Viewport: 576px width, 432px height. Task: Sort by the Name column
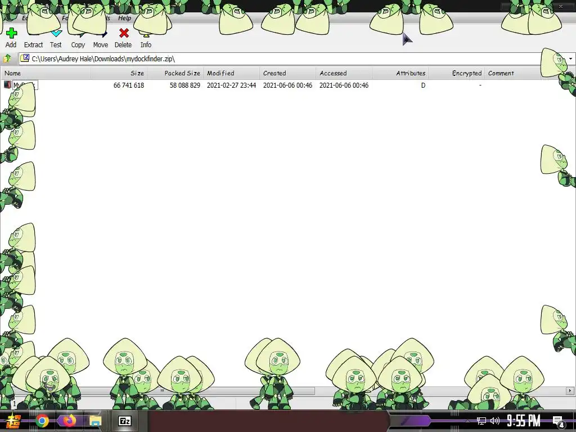tap(46, 73)
